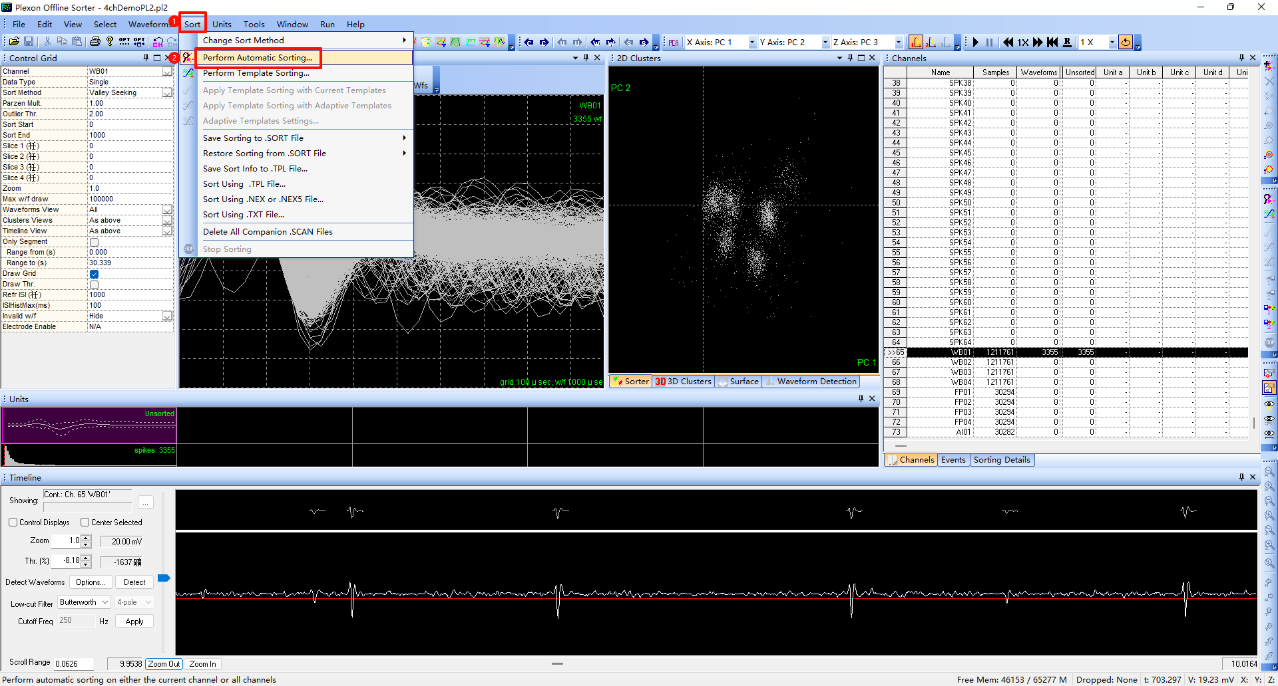Image resolution: width=1278 pixels, height=686 pixels.
Task: Open the Butterworth filter type dropdown
Action: click(x=84, y=602)
